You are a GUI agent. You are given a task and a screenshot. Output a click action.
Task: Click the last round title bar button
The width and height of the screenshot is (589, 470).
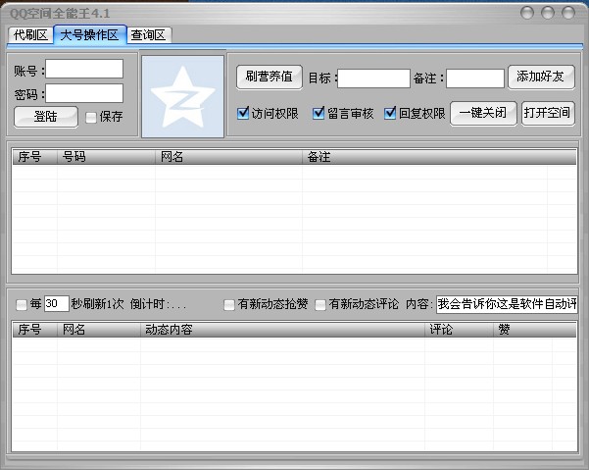[x=568, y=13]
